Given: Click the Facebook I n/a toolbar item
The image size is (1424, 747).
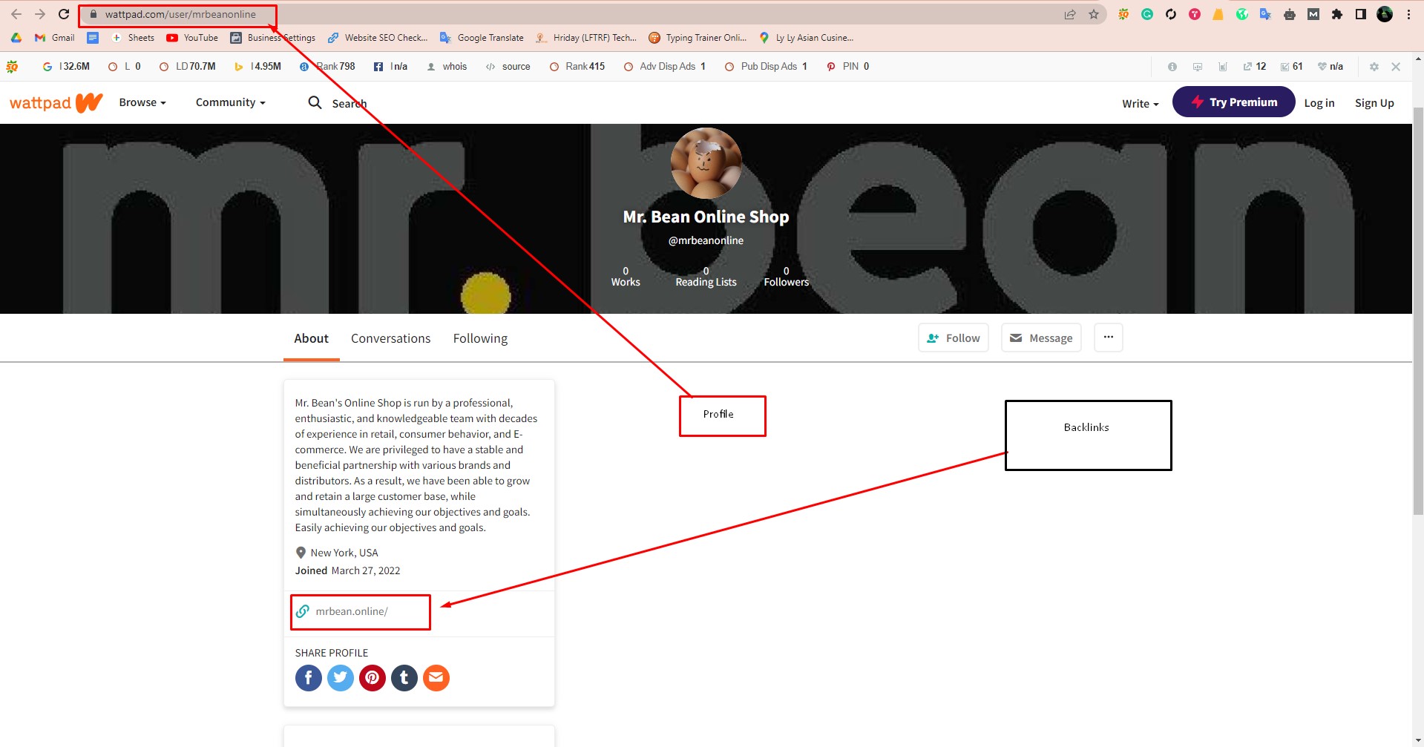Looking at the screenshot, I should (390, 67).
